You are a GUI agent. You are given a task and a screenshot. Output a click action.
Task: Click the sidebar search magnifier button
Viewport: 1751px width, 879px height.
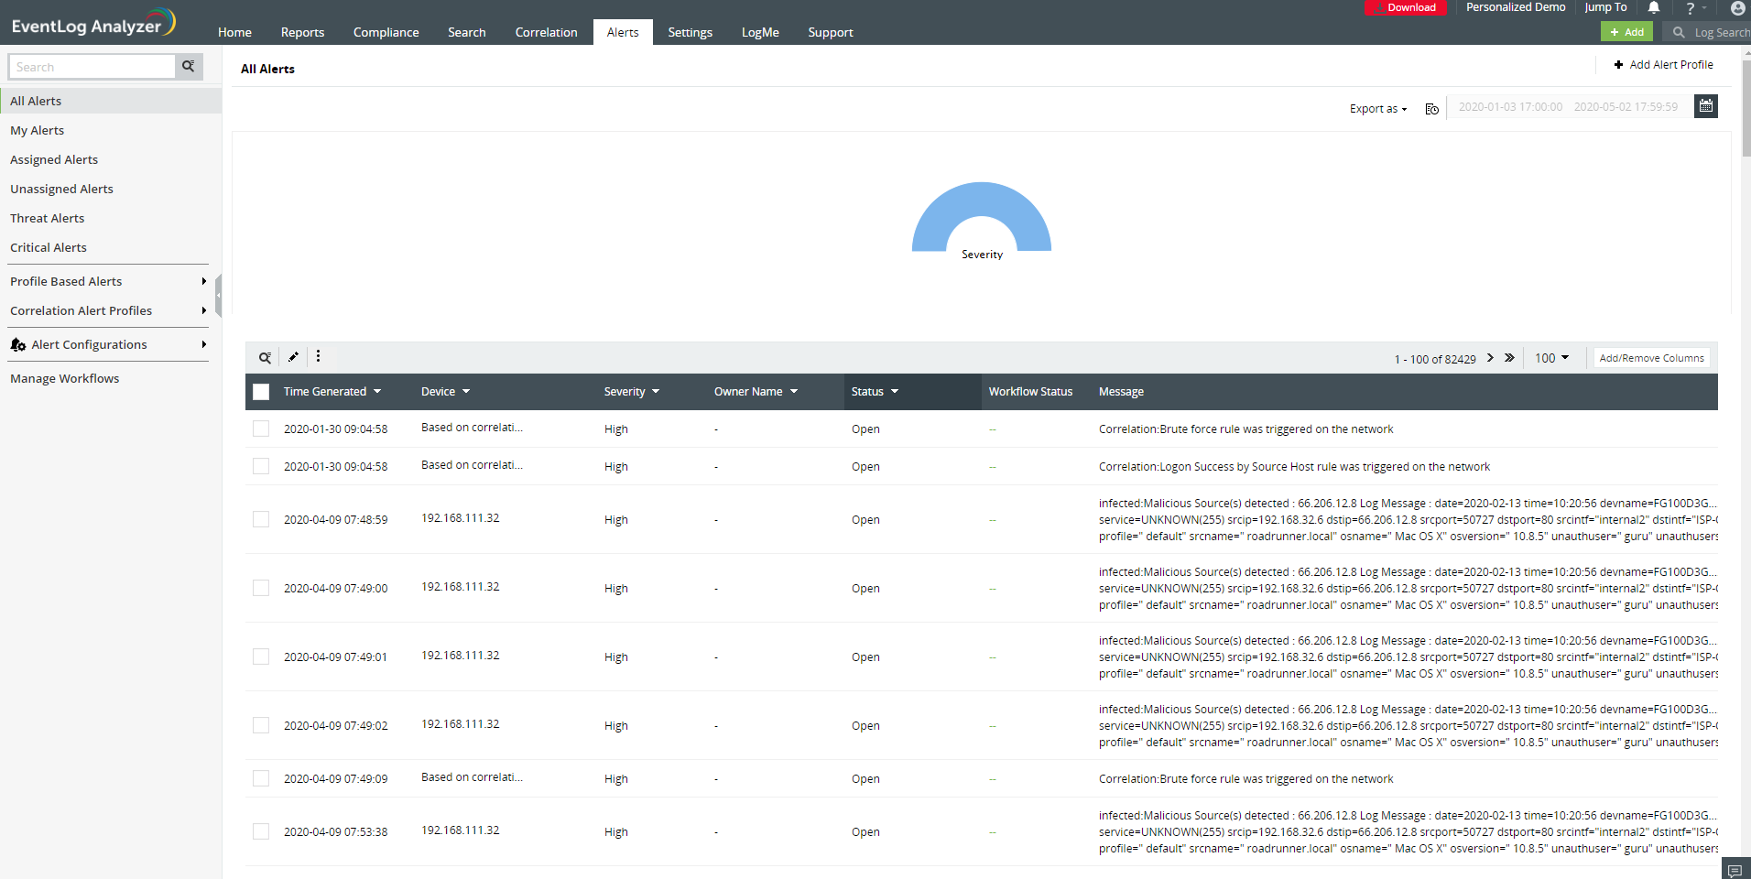[189, 67]
